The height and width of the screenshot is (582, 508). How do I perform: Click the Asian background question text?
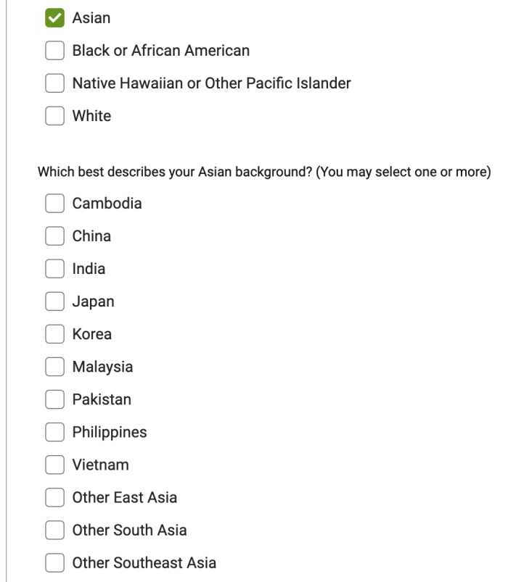point(263,172)
